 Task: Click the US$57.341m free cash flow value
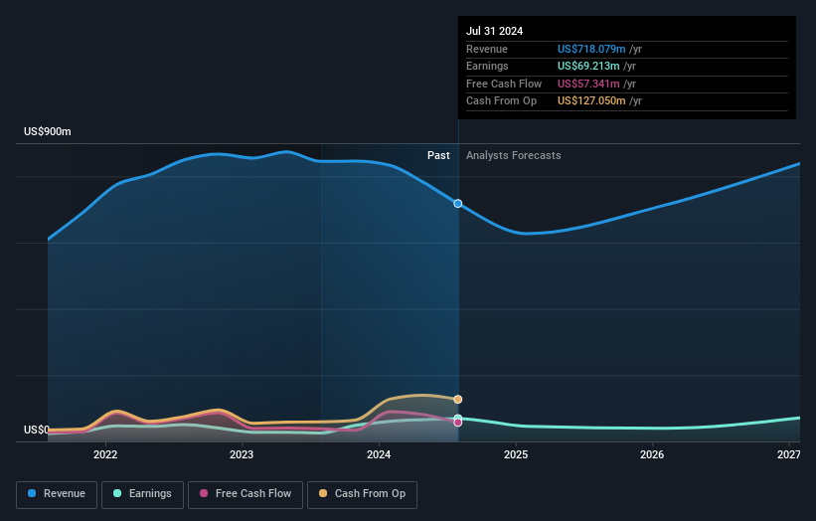pyautogui.click(x=588, y=84)
